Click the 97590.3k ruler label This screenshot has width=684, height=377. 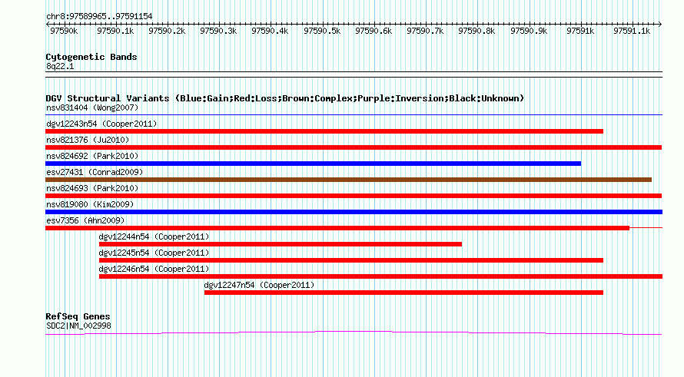(x=218, y=31)
